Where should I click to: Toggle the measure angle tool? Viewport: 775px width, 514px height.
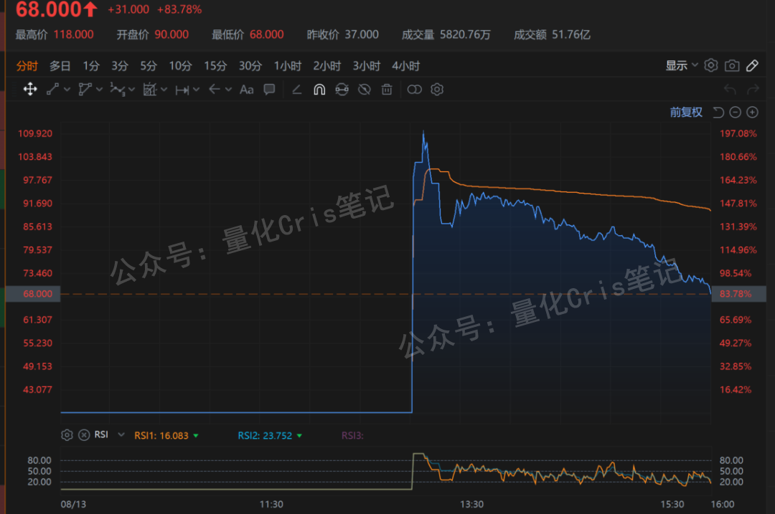(x=296, y=89)
